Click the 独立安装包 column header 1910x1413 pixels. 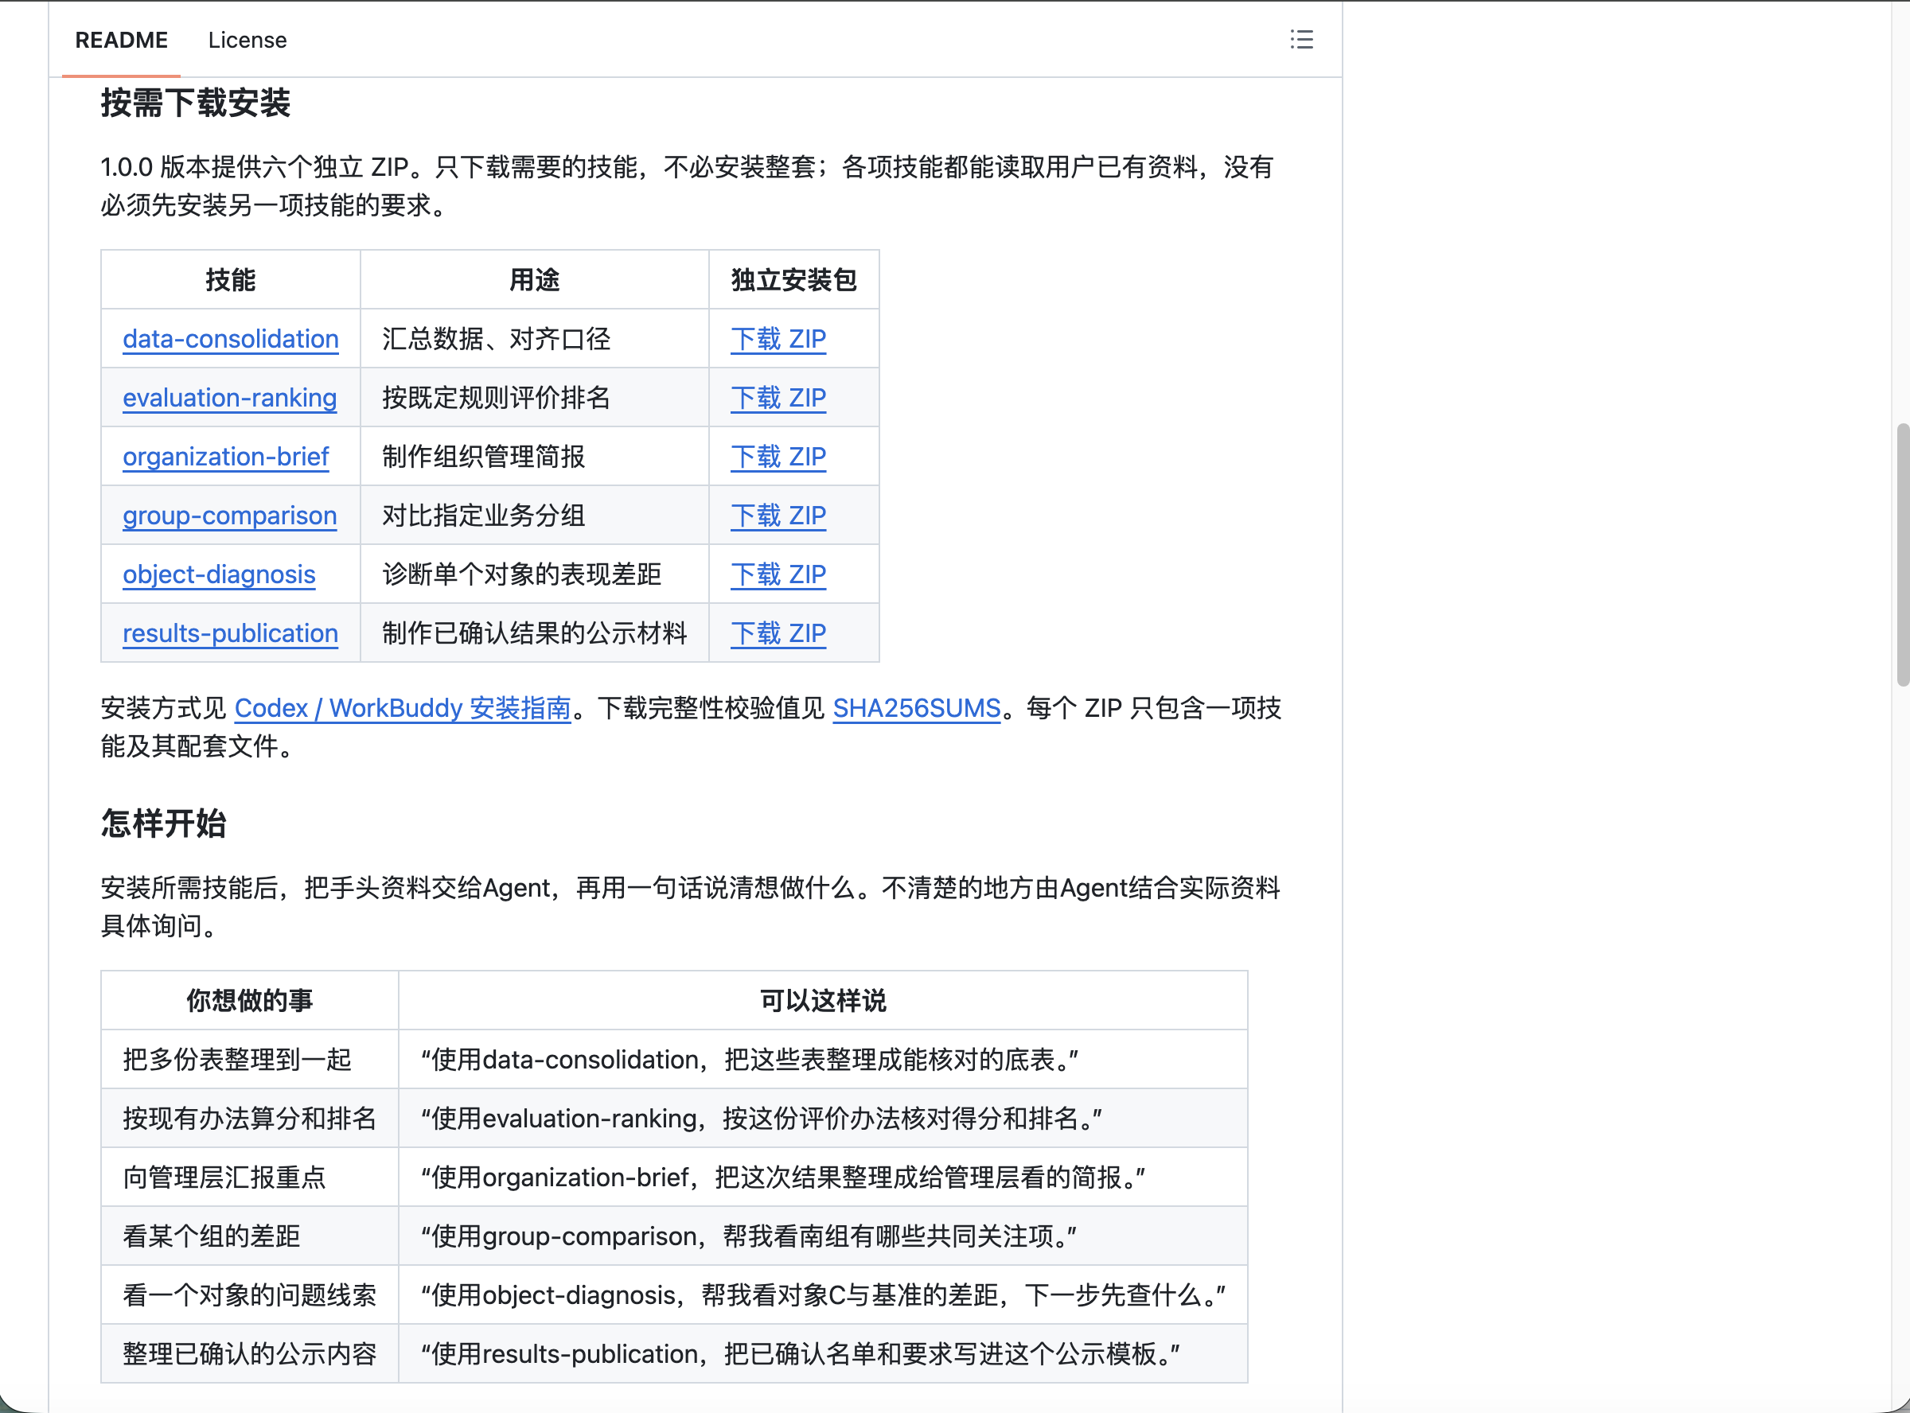(x=793, y=280)
